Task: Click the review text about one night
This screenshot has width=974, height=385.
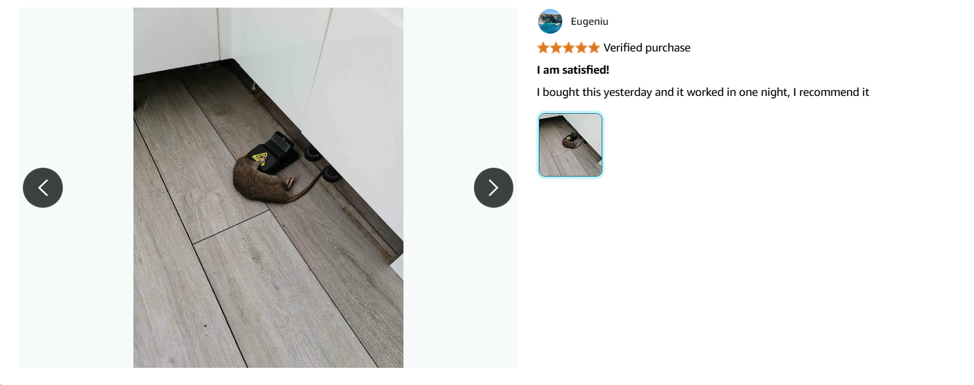Action: coord(703,92)
